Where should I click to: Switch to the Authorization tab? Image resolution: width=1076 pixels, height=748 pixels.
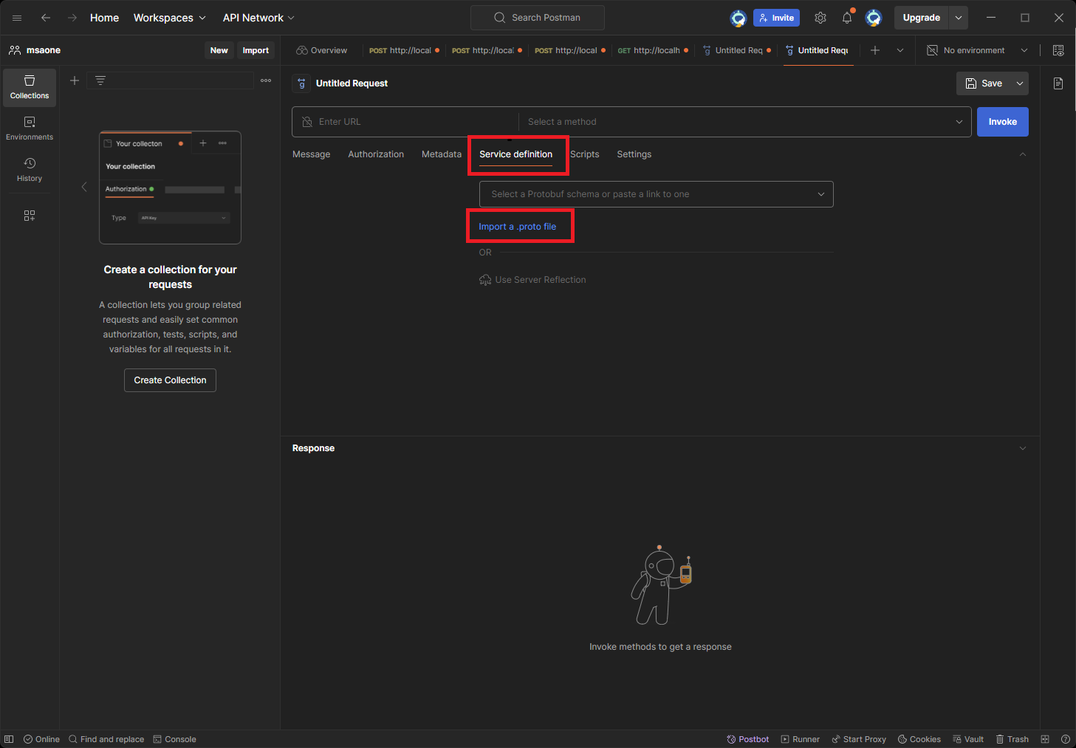tap(376, 154)
